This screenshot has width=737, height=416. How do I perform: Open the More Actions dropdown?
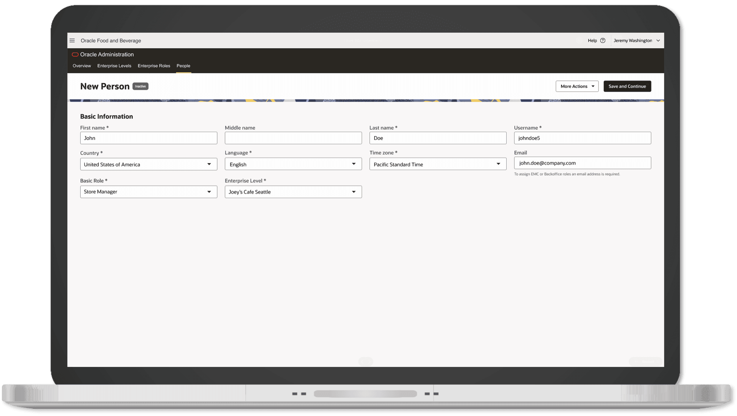577,86
